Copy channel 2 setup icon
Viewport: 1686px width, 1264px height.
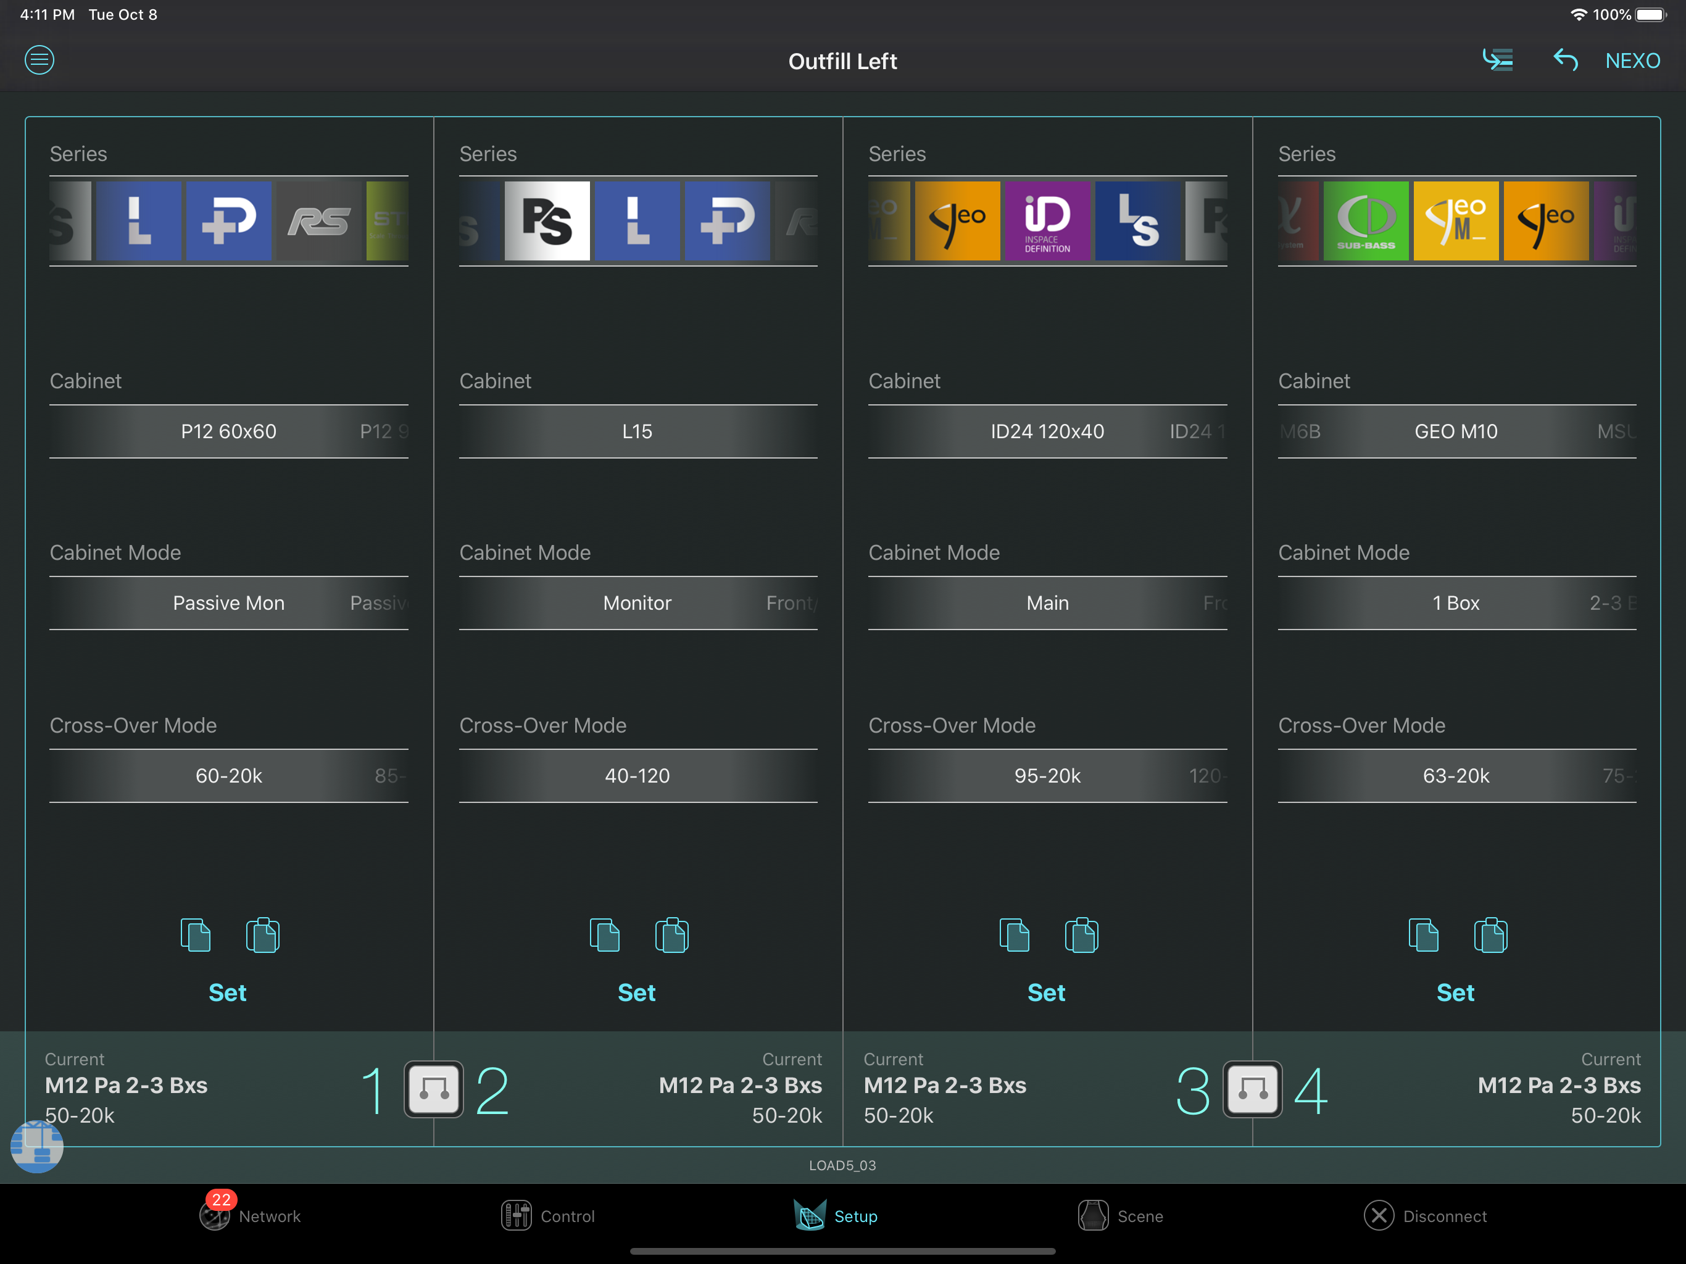click(x=604, y=934)
